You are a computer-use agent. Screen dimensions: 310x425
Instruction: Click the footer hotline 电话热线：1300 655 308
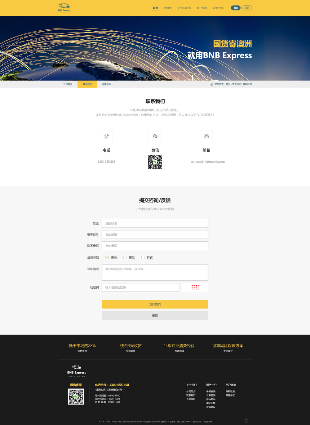pos(112,385)
